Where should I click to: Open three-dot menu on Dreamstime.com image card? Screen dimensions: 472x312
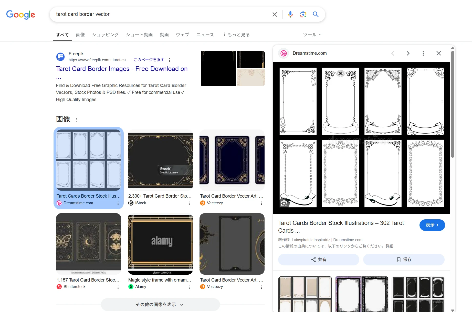pyautogui.click(x=118, y=203)
